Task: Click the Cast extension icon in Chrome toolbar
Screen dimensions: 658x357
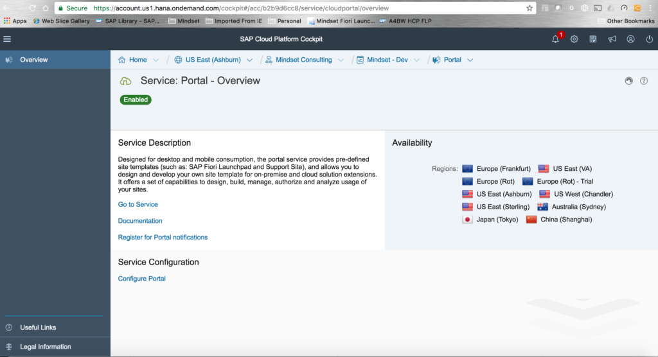Action: pos(598,8)
